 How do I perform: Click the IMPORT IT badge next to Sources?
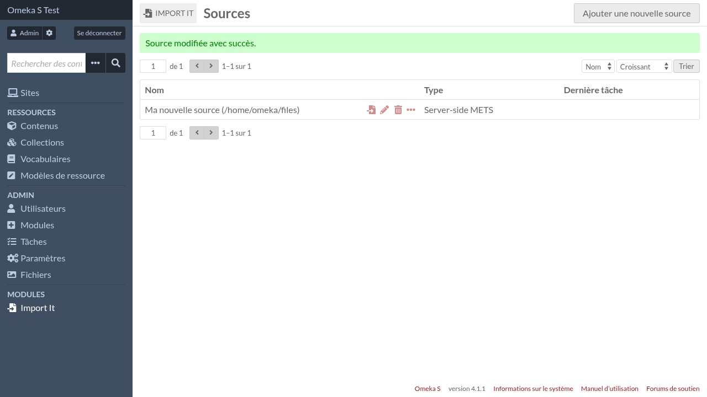point(168,13)
